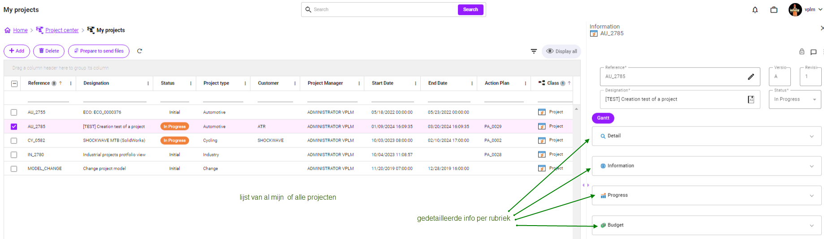Click the In Progress badge for CY_0582
Screen dimensions: 824x239
[175, 141]
